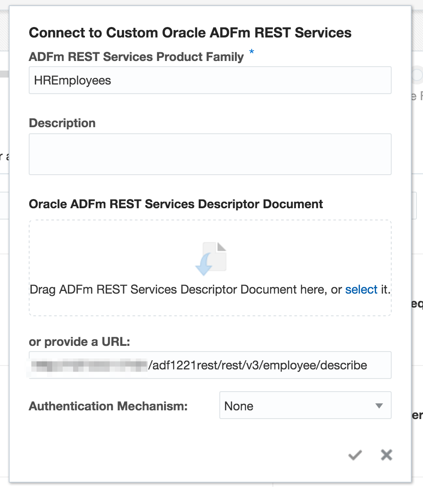Screen dimensions: 423x487
Task: Click the blue download arrow on the document icon
Action: coord(205,264)
